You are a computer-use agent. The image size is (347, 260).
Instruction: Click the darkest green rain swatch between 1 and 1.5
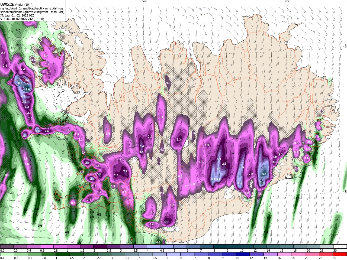62,254
